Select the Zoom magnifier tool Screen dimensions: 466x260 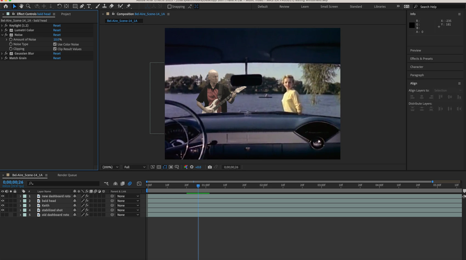pyautogui.click(x=28, y=6)
